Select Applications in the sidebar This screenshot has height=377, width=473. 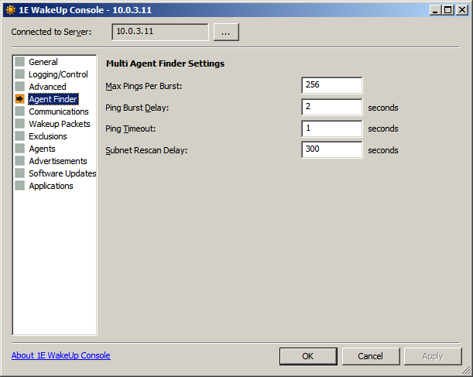point(50,186)
